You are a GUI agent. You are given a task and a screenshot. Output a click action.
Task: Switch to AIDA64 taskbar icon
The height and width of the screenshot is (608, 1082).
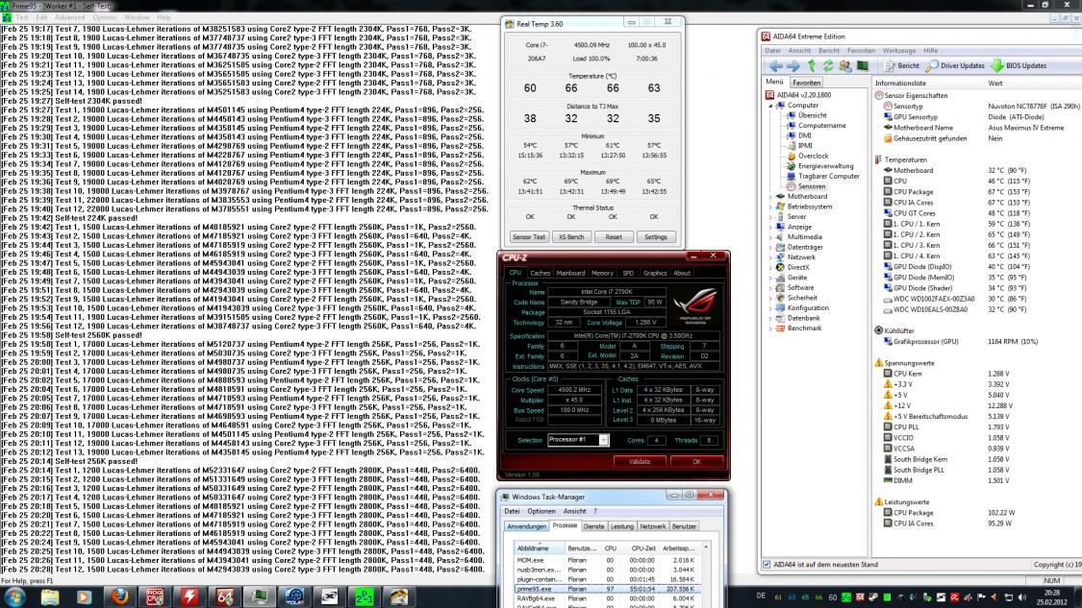click(x=224, y=596)
